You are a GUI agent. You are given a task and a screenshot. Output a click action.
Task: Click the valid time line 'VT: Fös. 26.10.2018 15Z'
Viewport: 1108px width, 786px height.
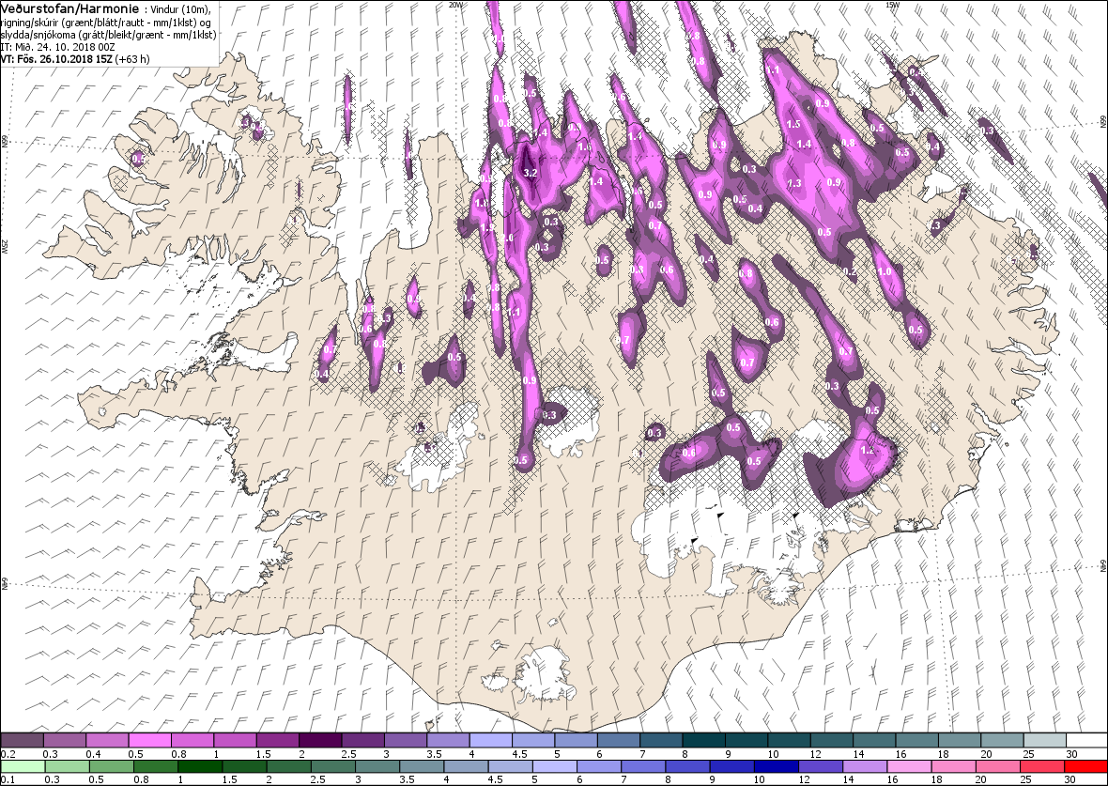pyautogui.click(x=57, y=58)
